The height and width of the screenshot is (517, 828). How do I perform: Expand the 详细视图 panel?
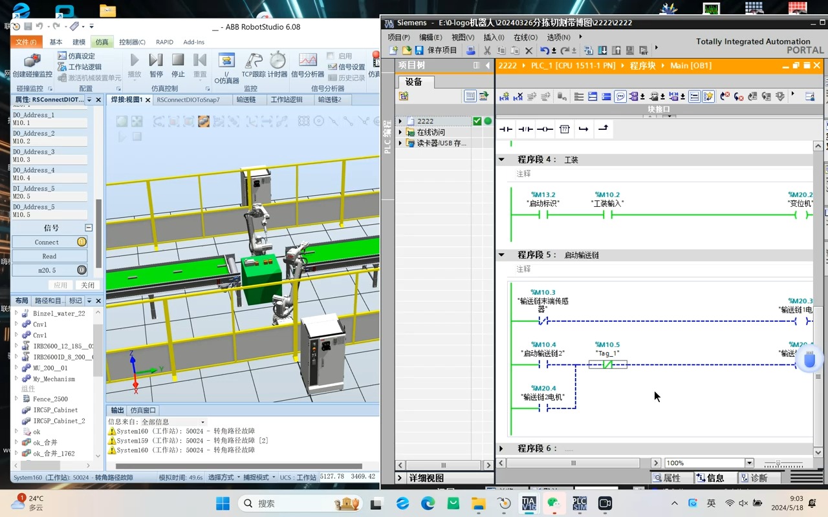[x=400, y=478]
